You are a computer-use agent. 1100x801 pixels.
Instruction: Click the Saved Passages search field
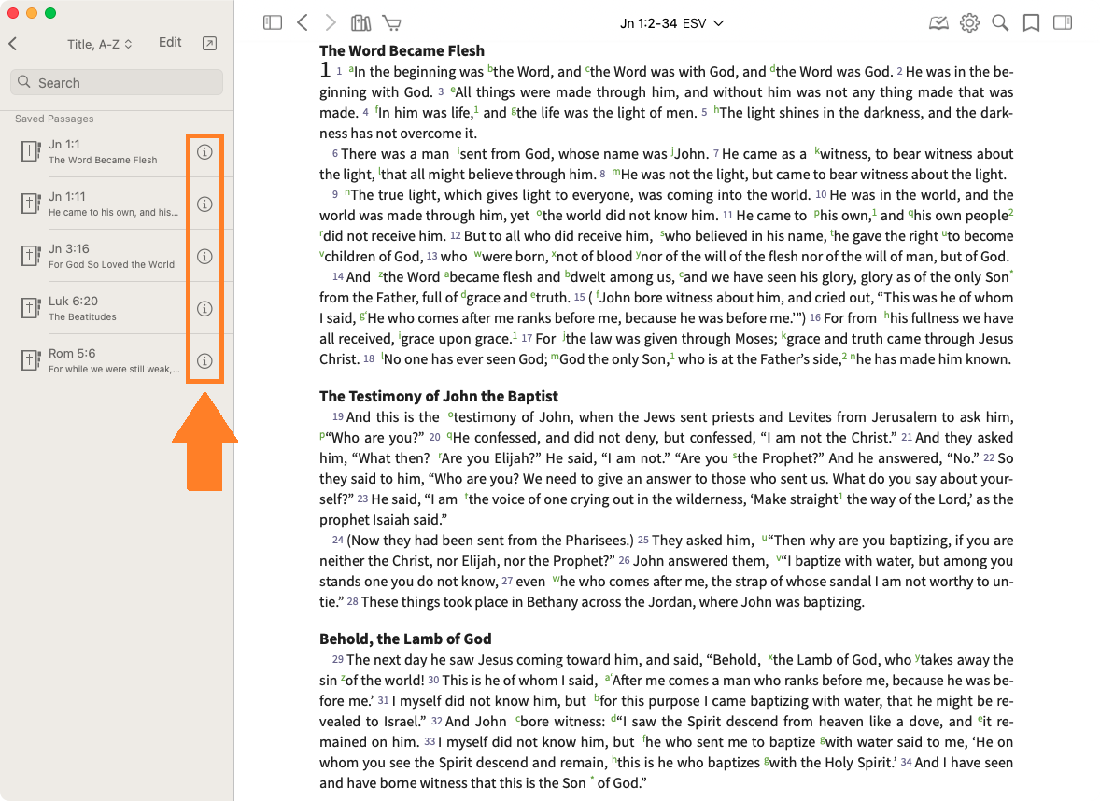(x=117, y=82)
